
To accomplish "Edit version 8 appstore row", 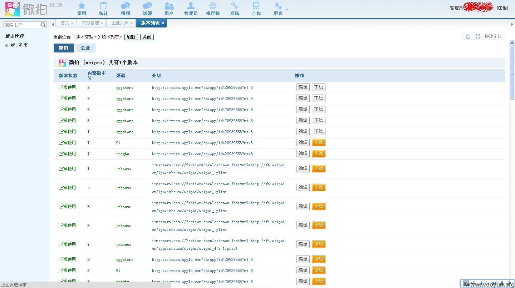I will [x=303, y=259].
